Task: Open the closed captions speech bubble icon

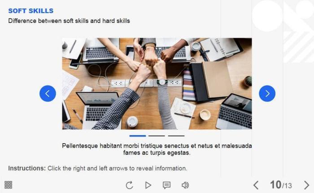Action: tap(166, 185)
